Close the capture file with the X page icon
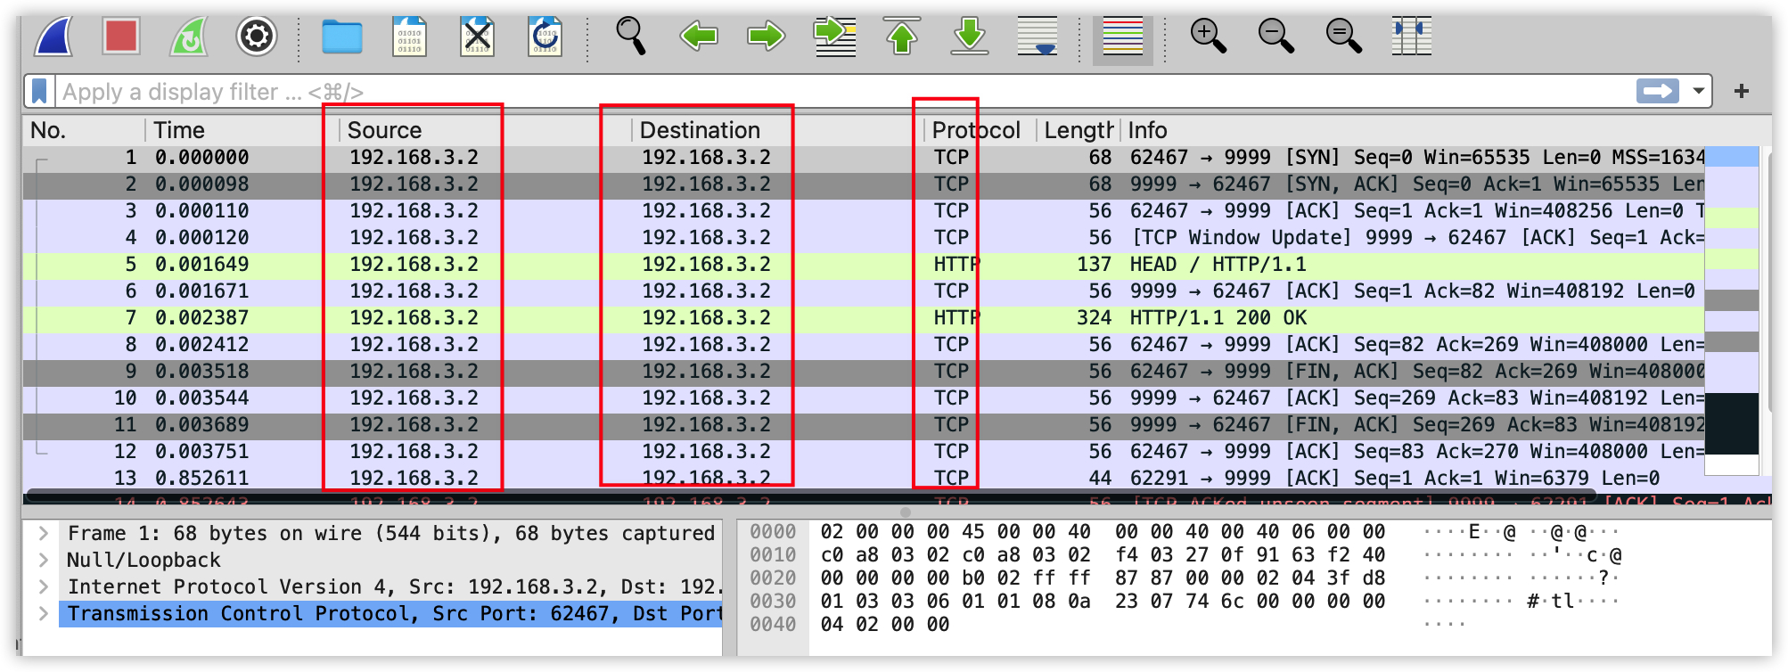 click(x=478, y=37)
